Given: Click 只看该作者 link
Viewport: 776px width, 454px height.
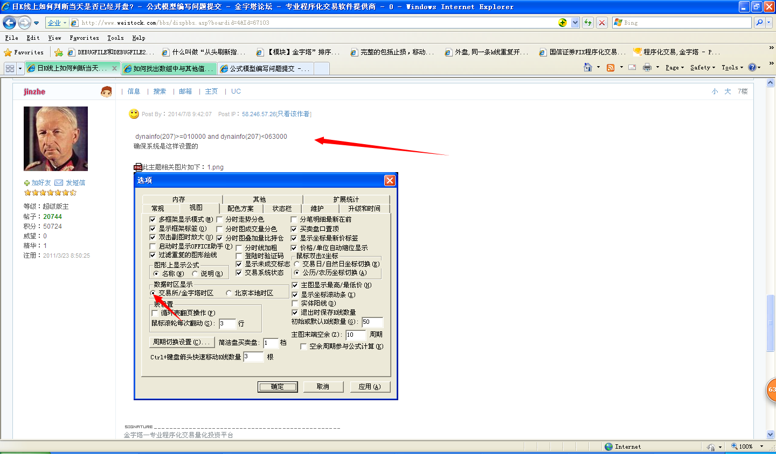Looking at the screenshot, I should click(294, 114).
